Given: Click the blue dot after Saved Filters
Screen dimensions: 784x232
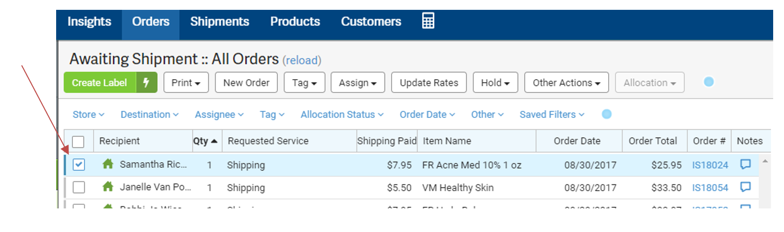Looking at the screenshot, I should [607, 114].
